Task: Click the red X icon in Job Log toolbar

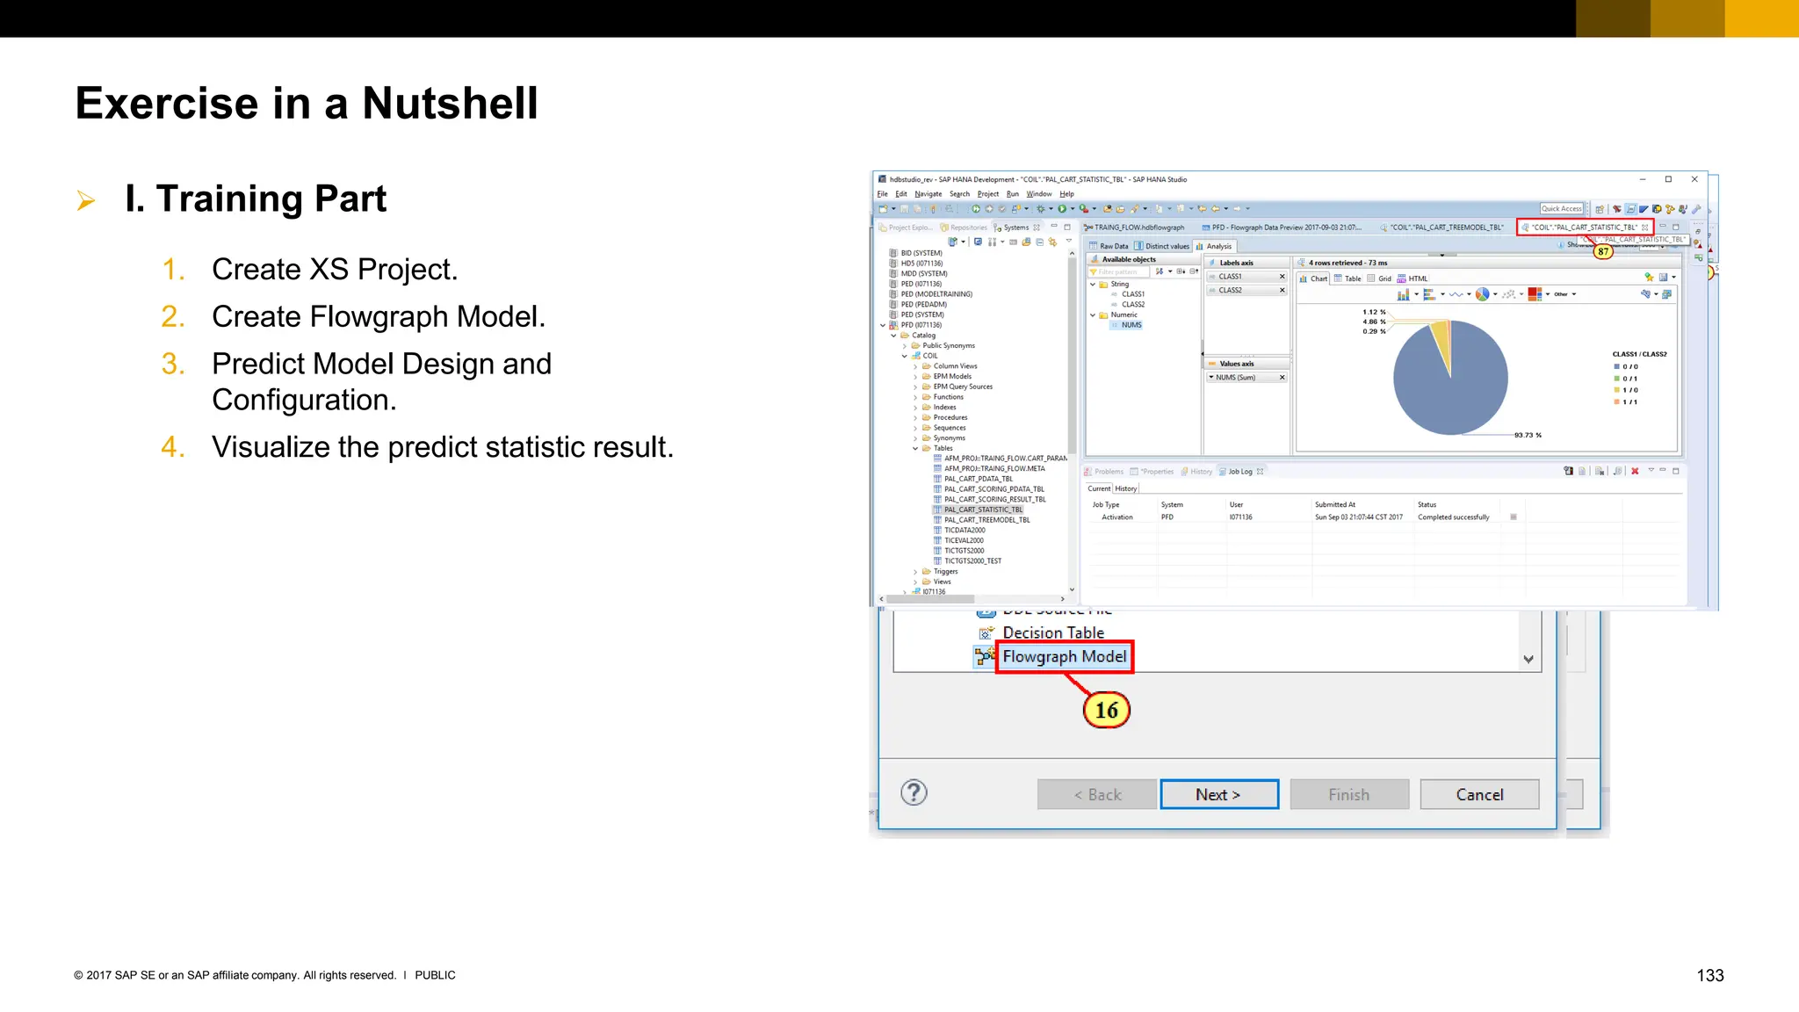Action: [1635, 472]
